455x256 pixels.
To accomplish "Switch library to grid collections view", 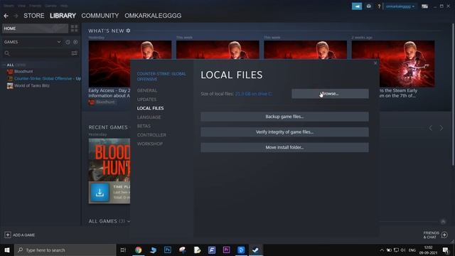I will 74,28.
